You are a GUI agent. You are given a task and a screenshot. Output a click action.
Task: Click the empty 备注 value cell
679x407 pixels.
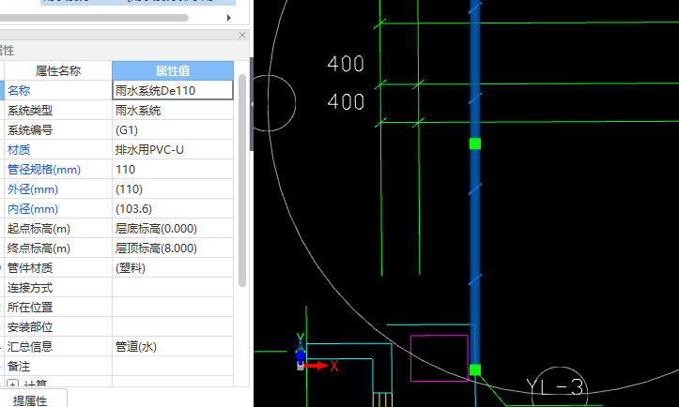coord(173,367)
